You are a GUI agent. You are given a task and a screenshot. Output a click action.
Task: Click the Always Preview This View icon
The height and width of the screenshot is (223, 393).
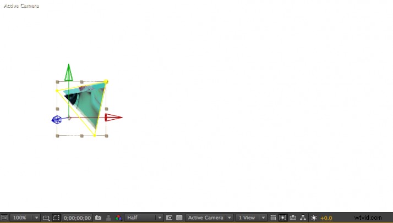(x=4, y=218)
